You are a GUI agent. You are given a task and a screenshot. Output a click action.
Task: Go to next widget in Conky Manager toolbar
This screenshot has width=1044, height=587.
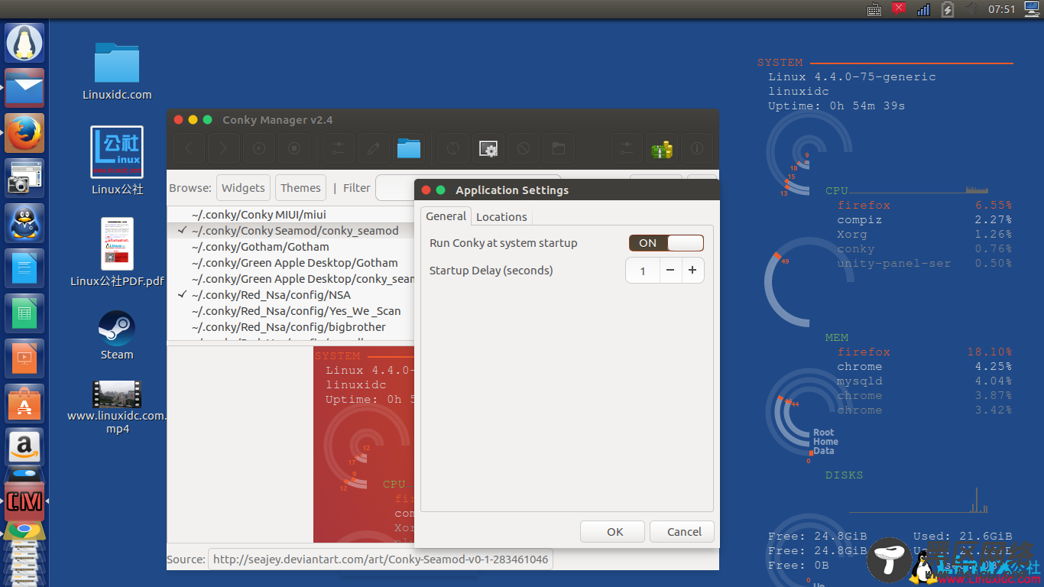tap(224, 148)
